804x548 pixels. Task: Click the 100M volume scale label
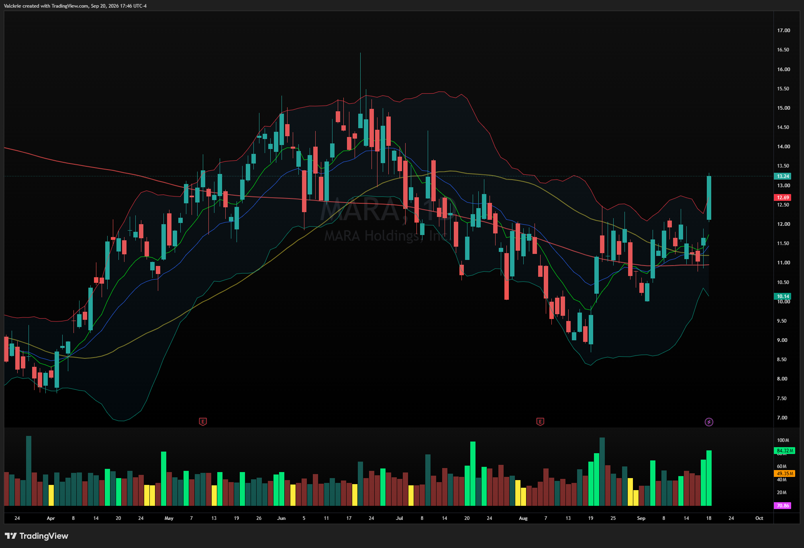click(783, 440)
